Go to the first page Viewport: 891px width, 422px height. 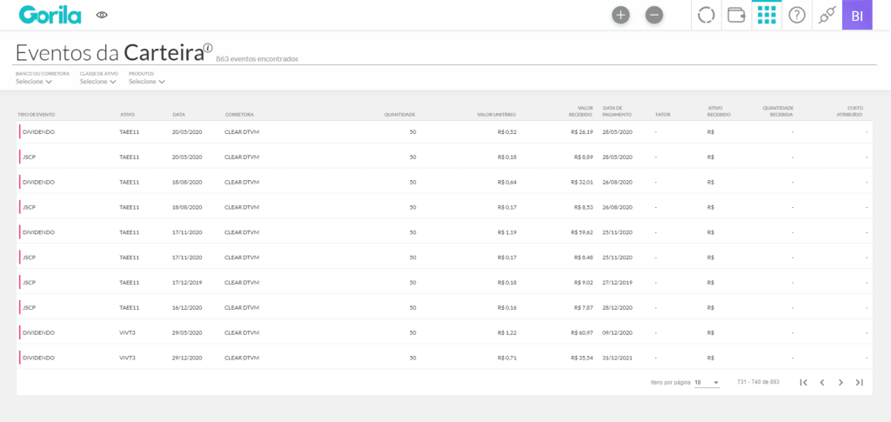803,382
